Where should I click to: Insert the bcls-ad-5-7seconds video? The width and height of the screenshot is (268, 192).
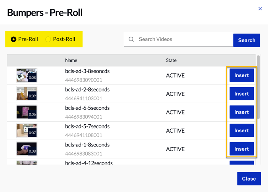click(241, 130)
